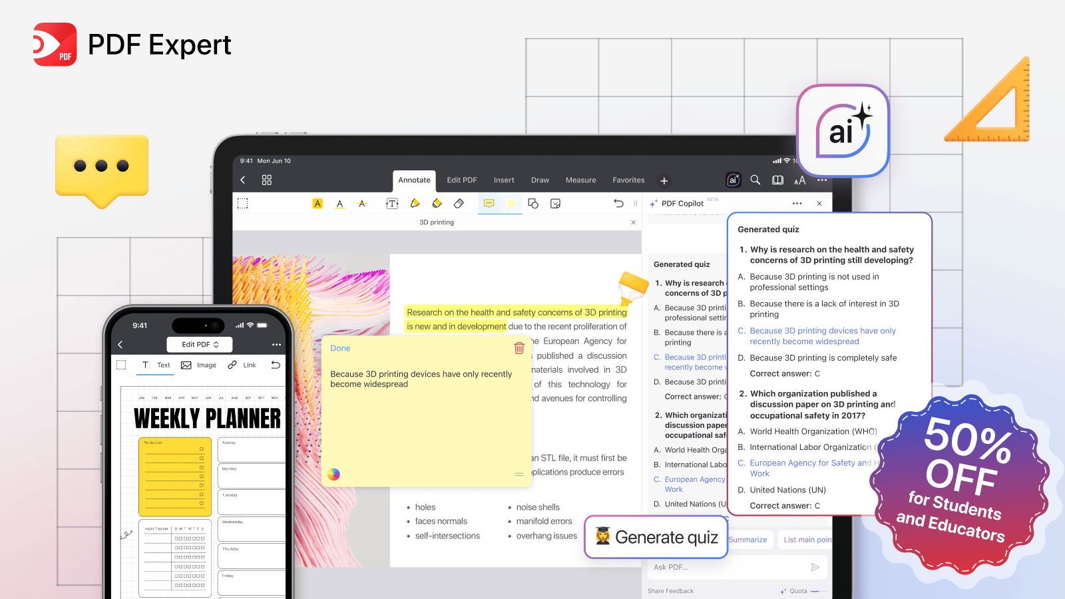Switch to the Draw tab
Screen dimensions: 1065x599
[540, 180]
